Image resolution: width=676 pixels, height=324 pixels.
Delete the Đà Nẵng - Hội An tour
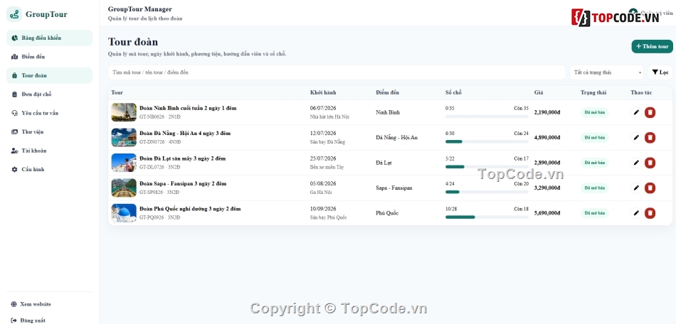click(x=650, y=138)
